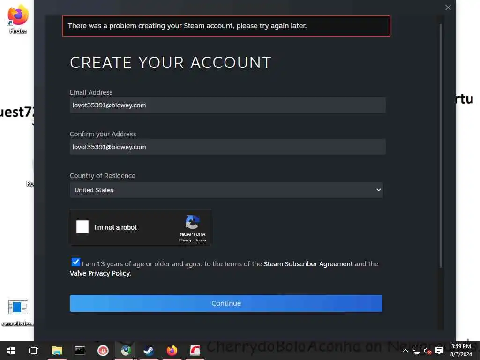The width and height of the screenshot is (480, 360).
Task: Click the dialog's vertical scrollbar
Action: [x=441, y=146]
